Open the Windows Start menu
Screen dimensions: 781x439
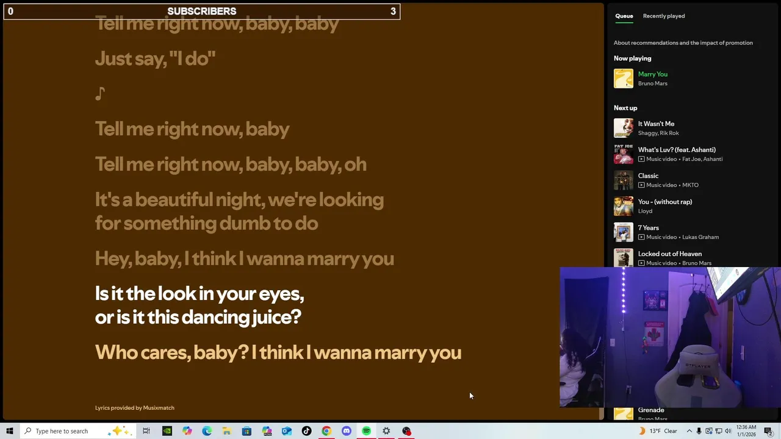[10, 431]
